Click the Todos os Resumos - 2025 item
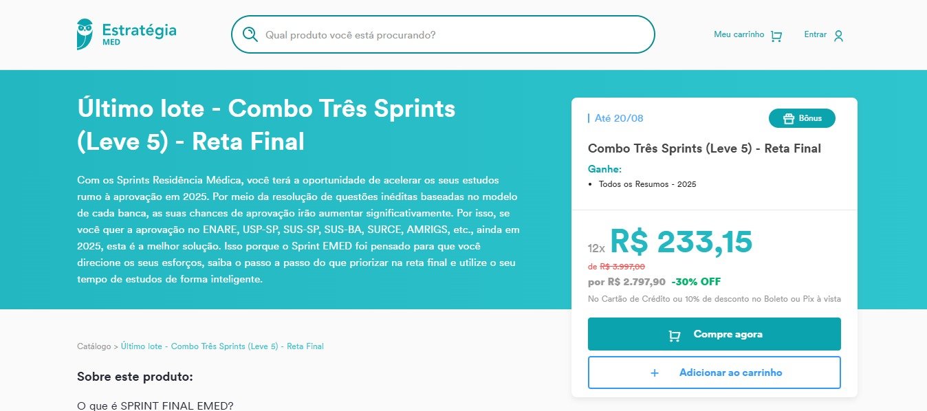Screen dimensions: 927x411 (647, 184)
